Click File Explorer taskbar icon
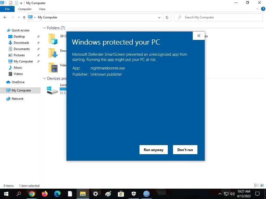 tap(83, 194)
